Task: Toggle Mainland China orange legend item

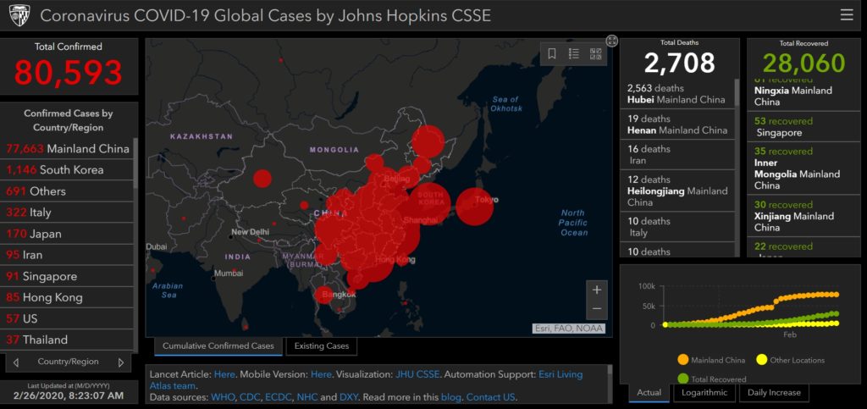Action: tap(711, 360)
